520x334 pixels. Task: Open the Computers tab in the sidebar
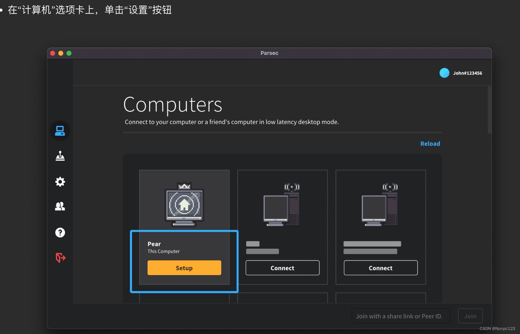click(60, 131)
